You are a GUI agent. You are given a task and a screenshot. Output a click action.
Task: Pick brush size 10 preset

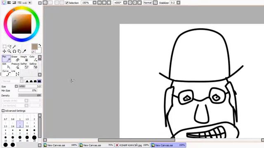click(x=5, y=139)
